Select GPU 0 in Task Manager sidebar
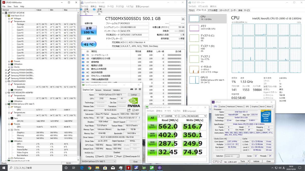The width and height of the screenshot is (305, 171). [207, 80]
